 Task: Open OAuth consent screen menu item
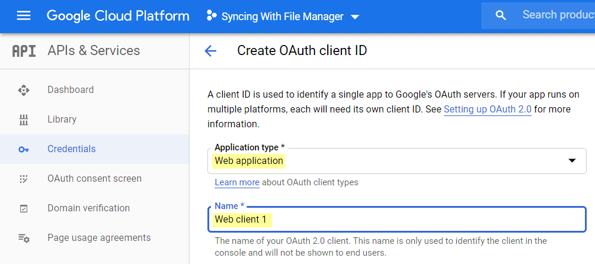click(94, 179)
